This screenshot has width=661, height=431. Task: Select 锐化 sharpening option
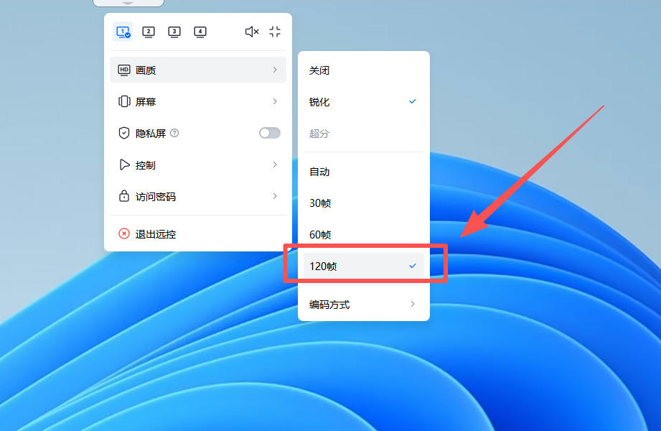319,101
